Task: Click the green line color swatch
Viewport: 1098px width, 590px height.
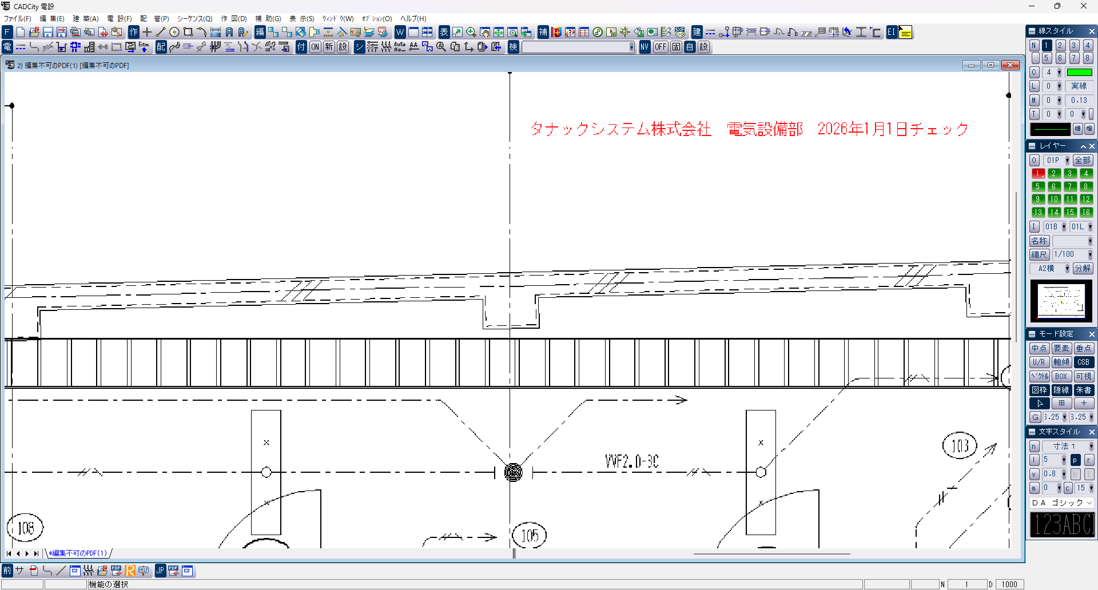Action: (1079, 73)
